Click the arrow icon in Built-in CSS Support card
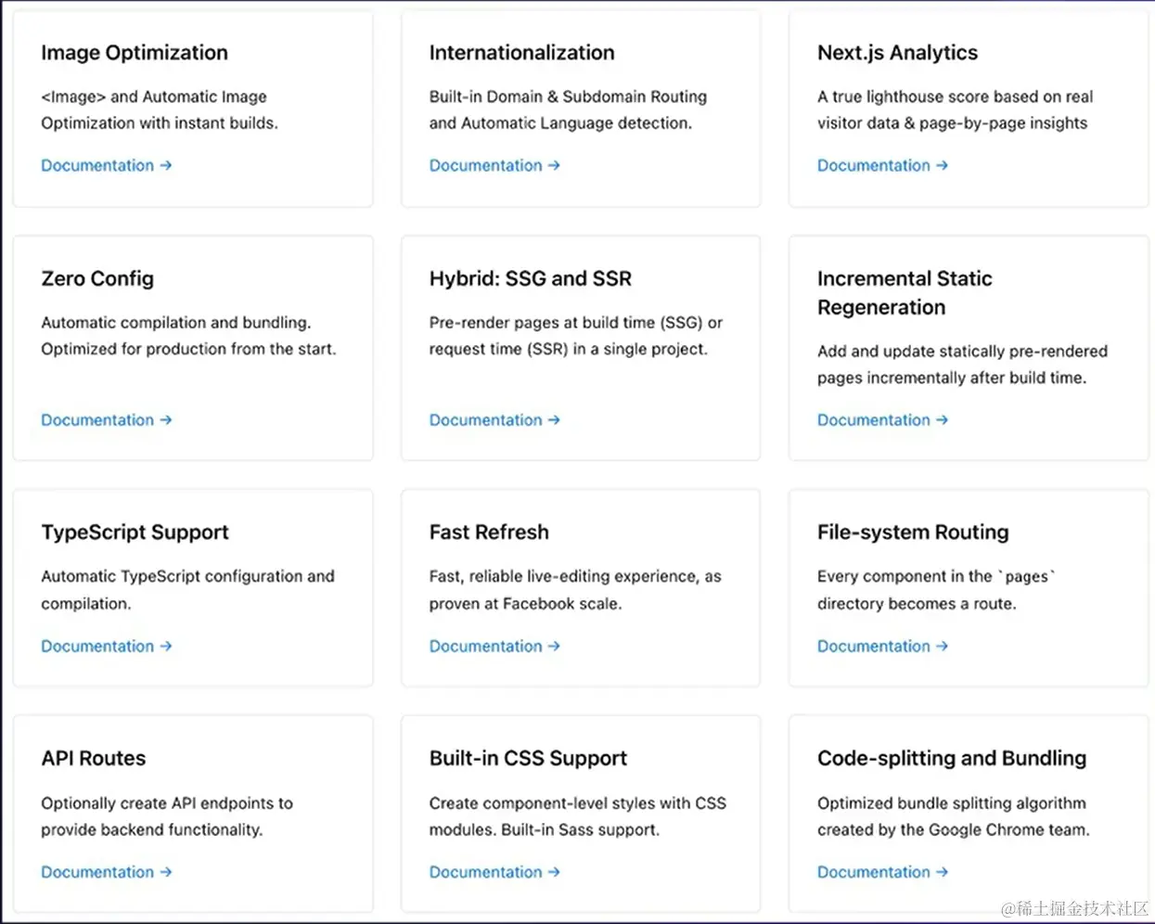 coord(554,872)
